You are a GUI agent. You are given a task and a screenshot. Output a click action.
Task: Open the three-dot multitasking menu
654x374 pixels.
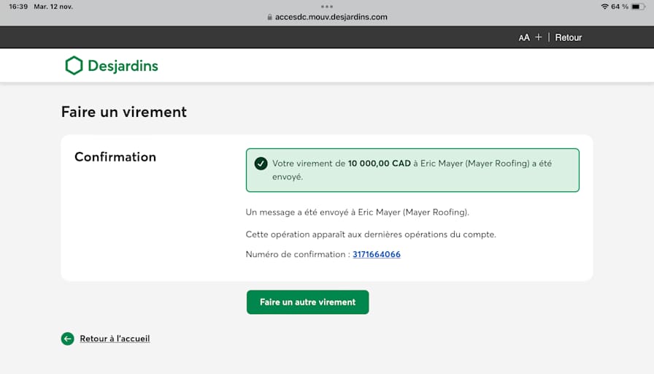point(327,6)
